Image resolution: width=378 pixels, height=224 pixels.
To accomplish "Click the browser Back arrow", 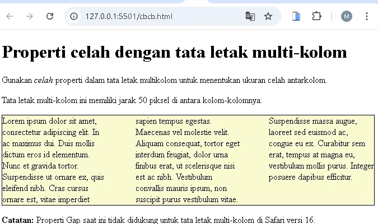I will coord(10,16).
